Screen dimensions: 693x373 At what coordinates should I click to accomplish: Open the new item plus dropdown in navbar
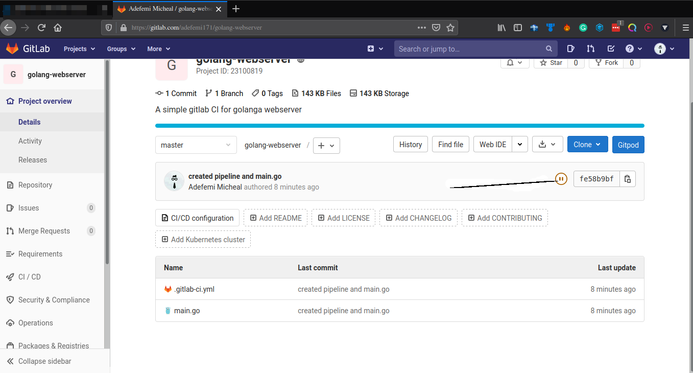[x=375, y=49]
